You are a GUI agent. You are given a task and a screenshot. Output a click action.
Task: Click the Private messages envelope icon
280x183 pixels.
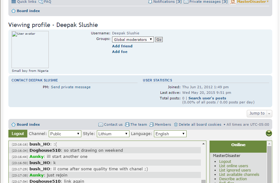click(x=186, y=2)
